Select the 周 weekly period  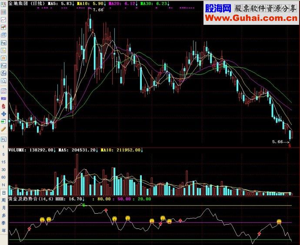coord(3,200)
